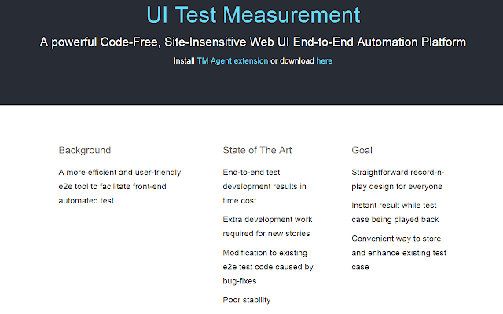503x314 pixels.
Task: Click 'Convenient way to store' paragraph
Action: pyautogui.click(x=398, y=253)
